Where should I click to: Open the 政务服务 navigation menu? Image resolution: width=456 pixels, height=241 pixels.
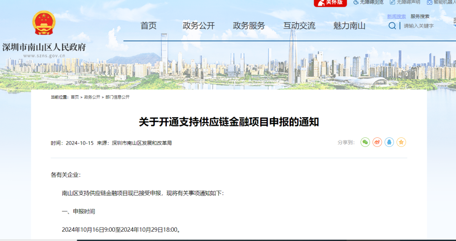coord(249,26)
